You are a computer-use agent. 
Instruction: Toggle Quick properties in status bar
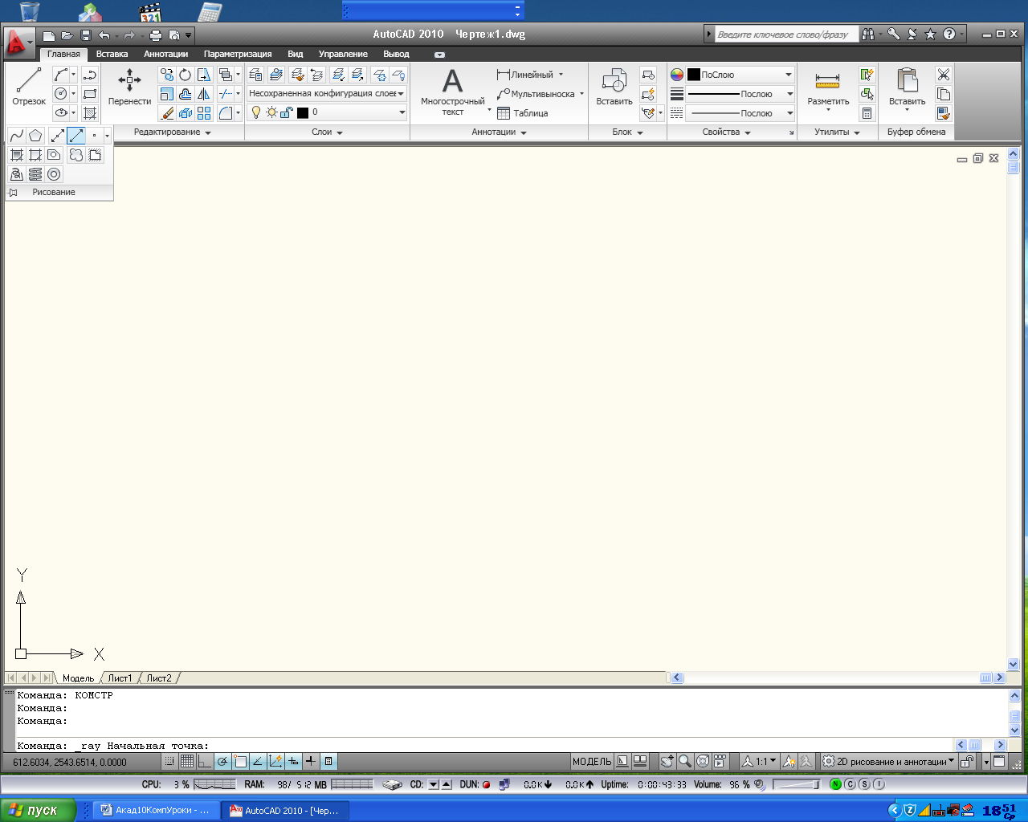(x=328, y=761)
